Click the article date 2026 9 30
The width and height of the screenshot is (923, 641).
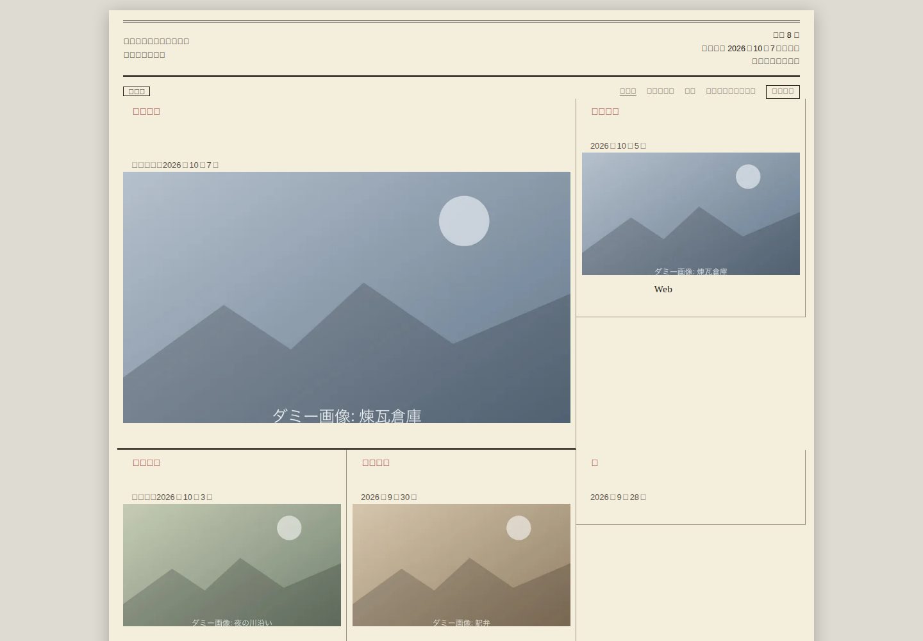[x=388, y=497]
